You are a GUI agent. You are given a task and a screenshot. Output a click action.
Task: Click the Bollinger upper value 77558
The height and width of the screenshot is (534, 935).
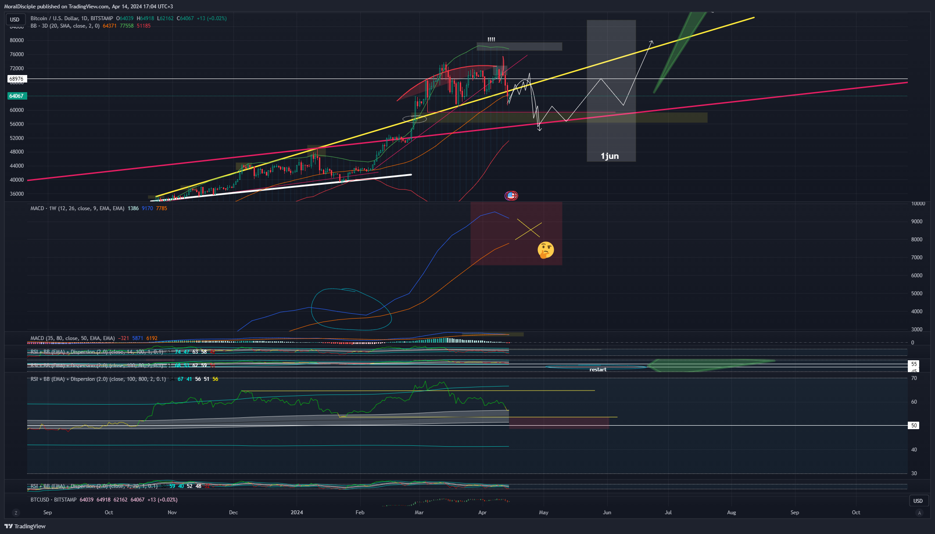[127, 26]
